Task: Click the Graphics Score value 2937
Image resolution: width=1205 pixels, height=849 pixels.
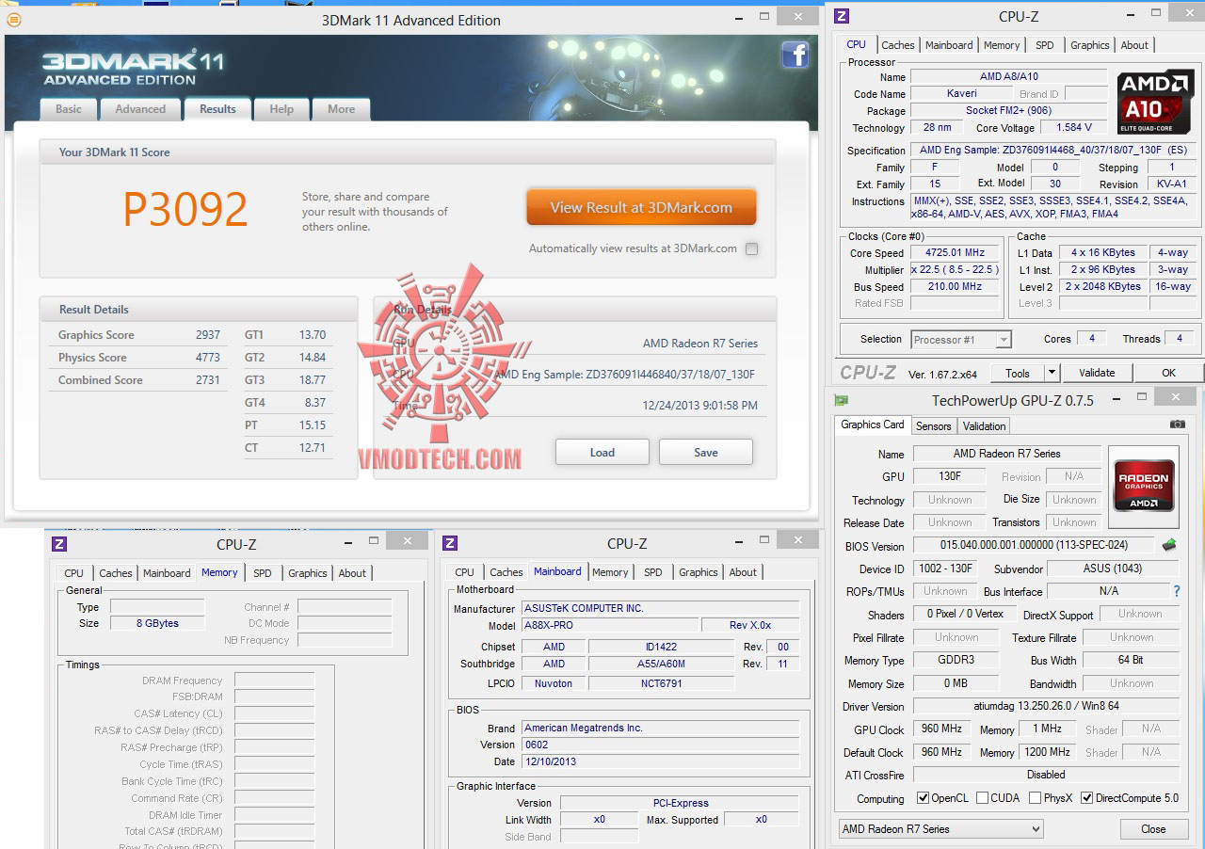Action: pyautogui.click(x=208, y=335)
